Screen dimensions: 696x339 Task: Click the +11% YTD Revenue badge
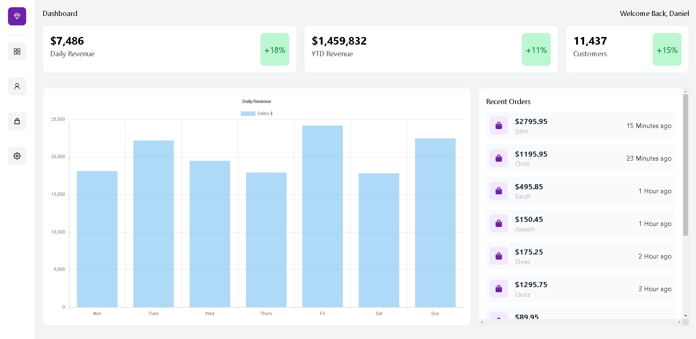tap(536, 50)
